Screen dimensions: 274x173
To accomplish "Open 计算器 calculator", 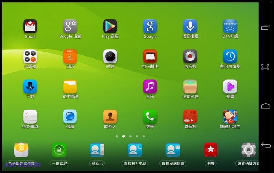I will point(30,57).
